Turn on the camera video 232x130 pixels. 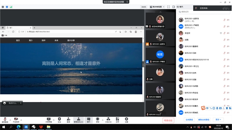16,120
